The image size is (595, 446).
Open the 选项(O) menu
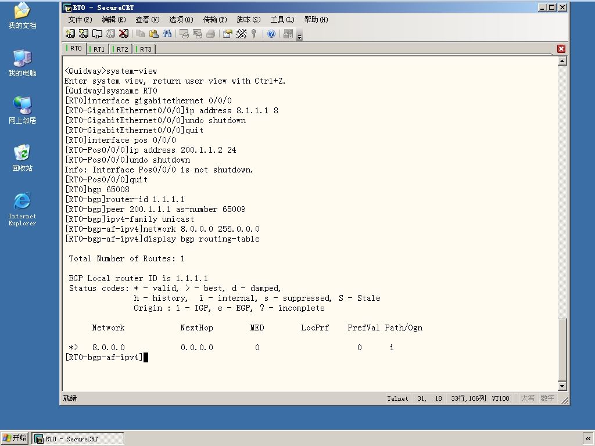(x=181, y=20)
